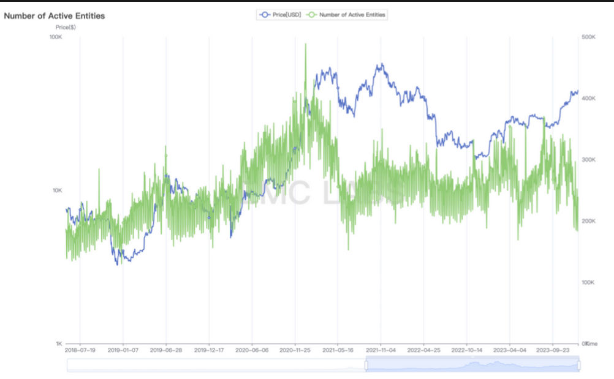Click the green Number of Active Entities legend marker

(311, 15)
